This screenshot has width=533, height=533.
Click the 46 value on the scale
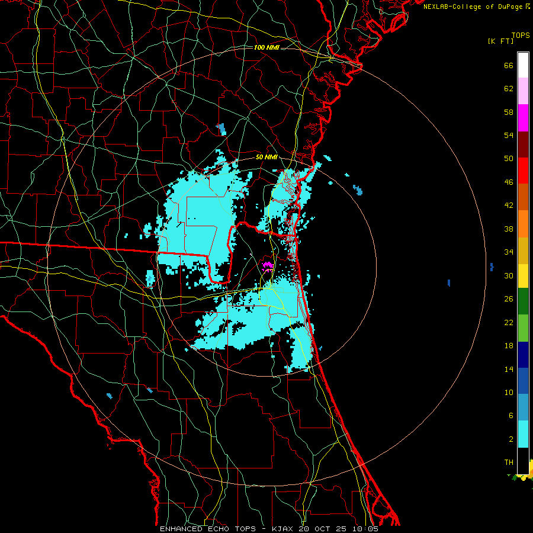(509, 182)
